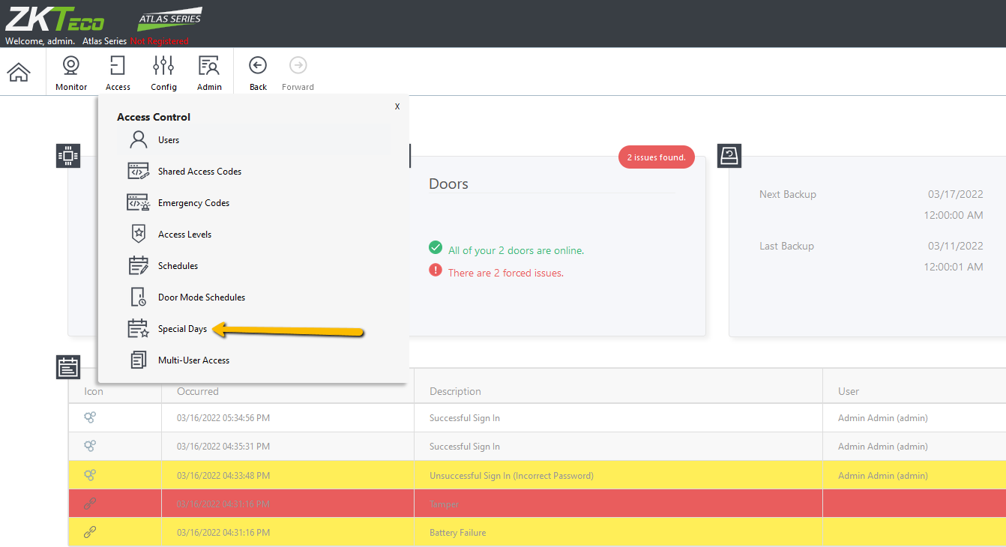Select Users in Access Control menu
Screen dimensions: 1006x547
pyautogui.click(x=253, y=140)
